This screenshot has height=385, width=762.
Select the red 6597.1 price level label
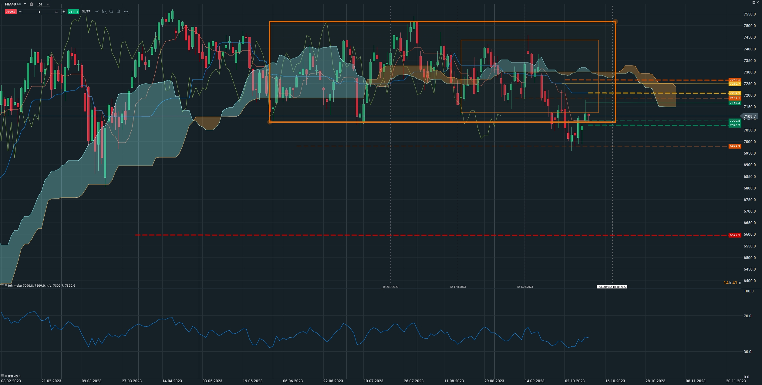click(735, 235)
